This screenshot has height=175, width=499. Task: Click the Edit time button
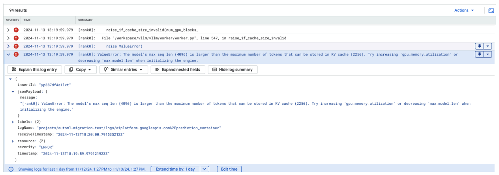click(x=229, y=169)
